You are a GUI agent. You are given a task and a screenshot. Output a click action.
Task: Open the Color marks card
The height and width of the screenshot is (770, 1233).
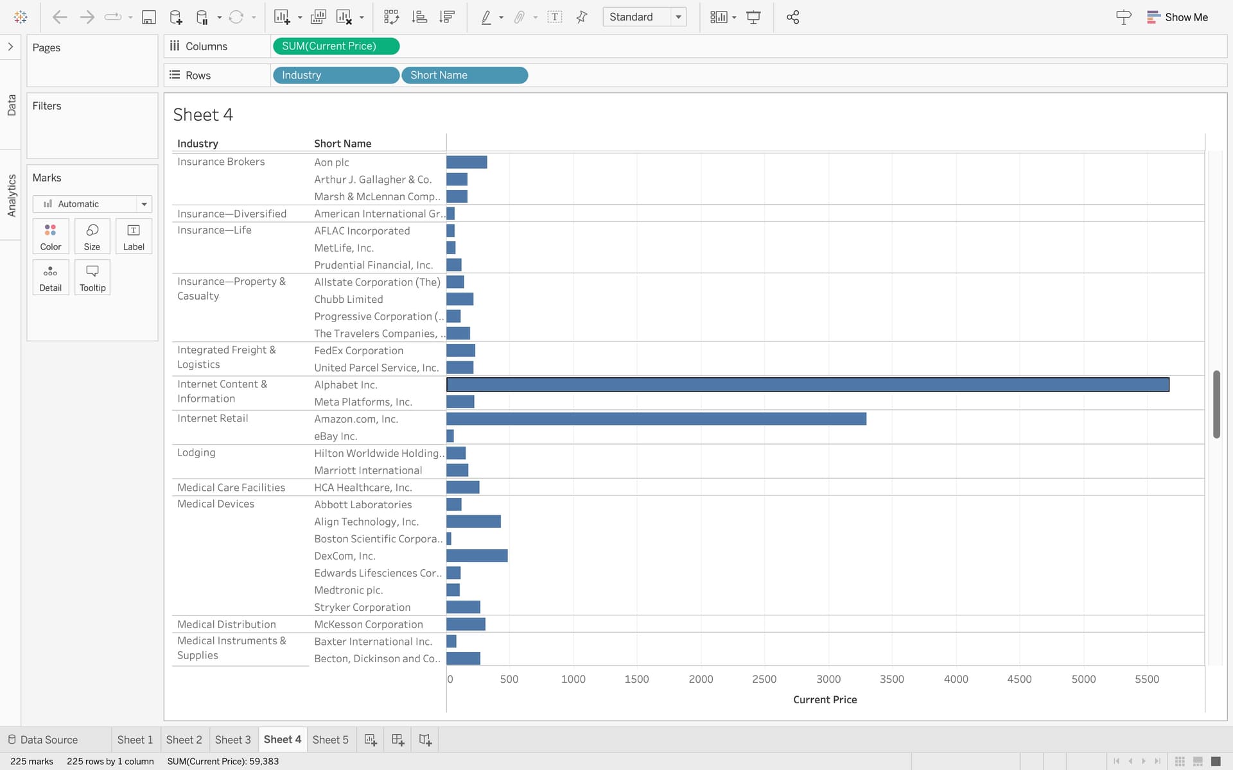(51, 236)
